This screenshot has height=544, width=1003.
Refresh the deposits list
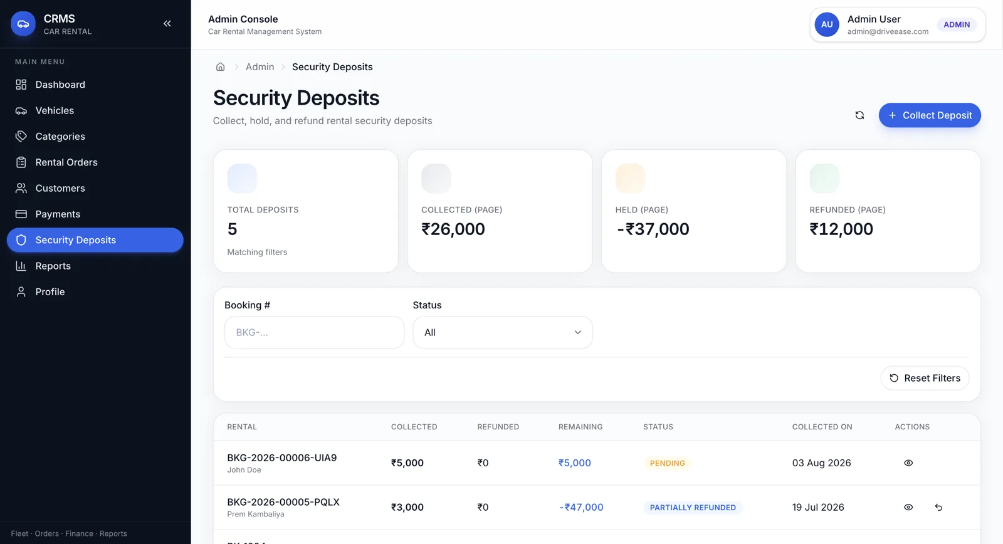click(x=859, y=115)
